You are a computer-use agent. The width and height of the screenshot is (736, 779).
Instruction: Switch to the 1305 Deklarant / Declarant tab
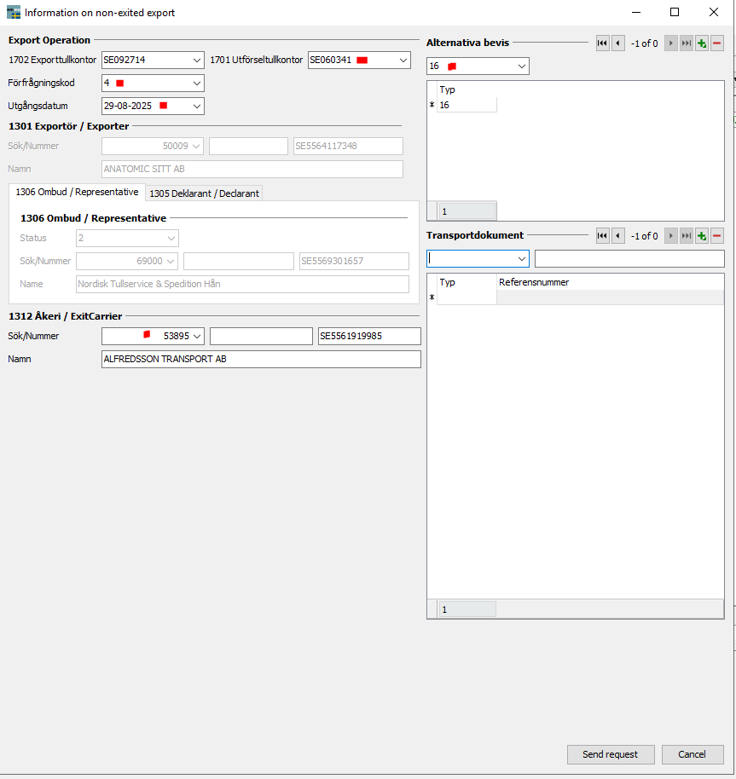tap(205, 193)
